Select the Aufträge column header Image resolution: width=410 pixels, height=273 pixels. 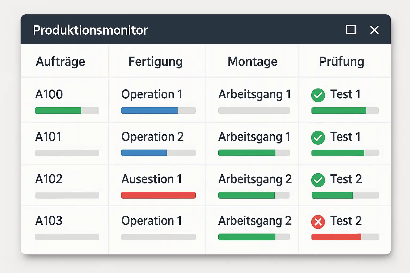60,62
